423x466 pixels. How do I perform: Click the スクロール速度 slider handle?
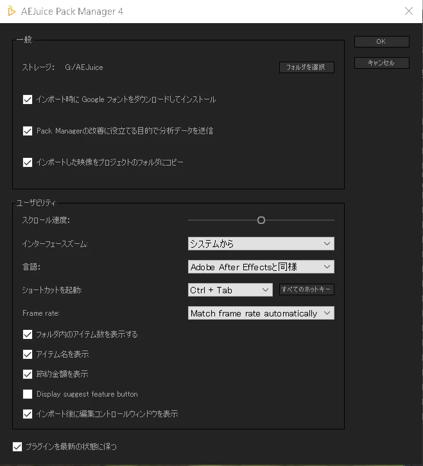click(x=261, y=220)
